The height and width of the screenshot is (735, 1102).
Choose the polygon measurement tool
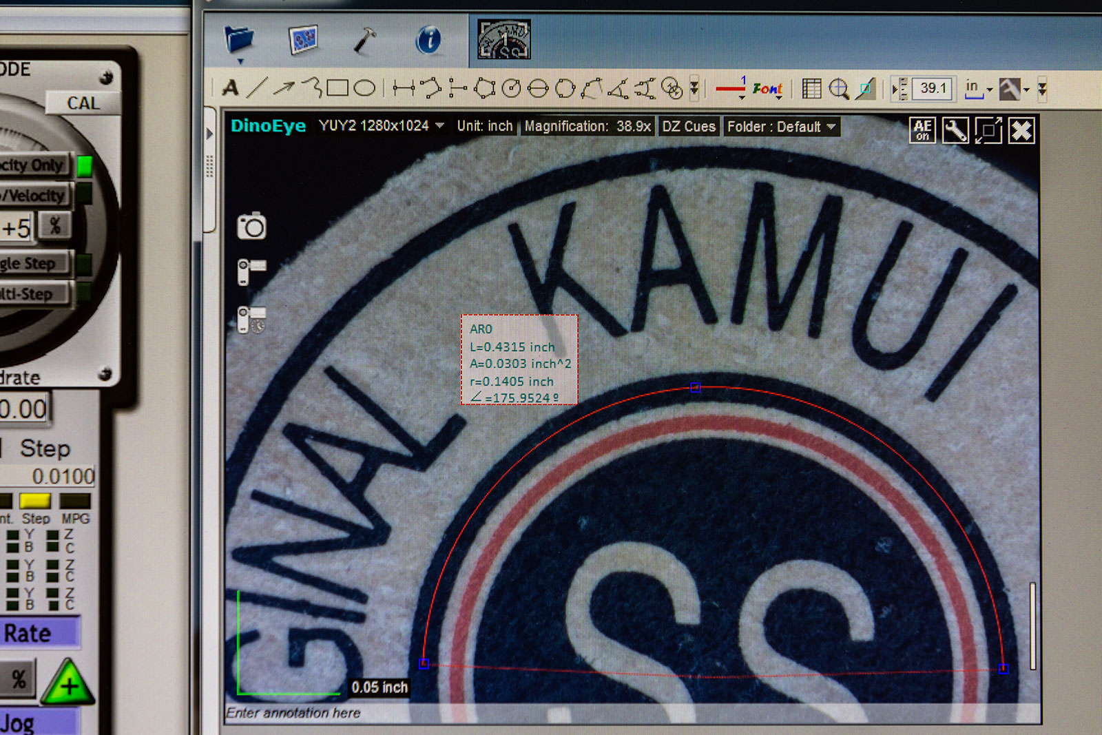[484, 88]
